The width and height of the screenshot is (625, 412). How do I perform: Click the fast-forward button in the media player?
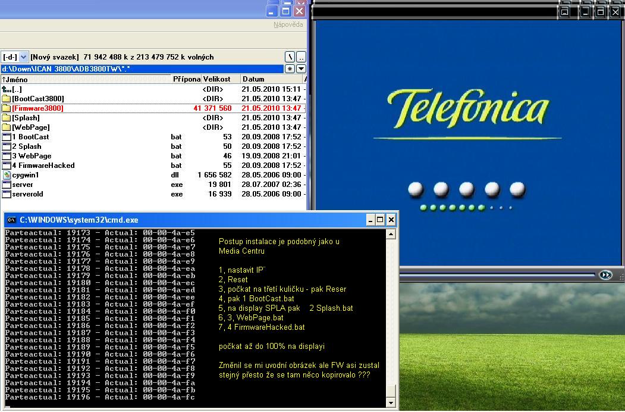(605, 275)
